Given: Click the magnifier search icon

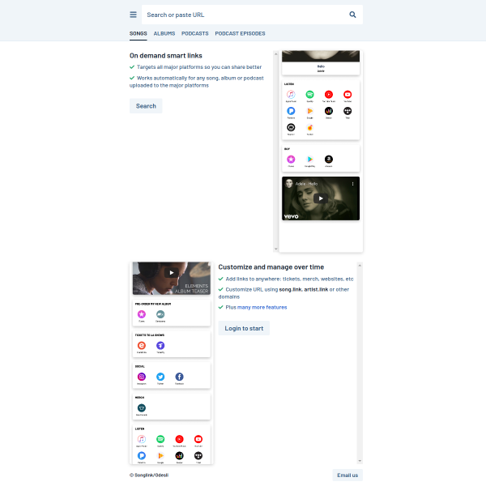Looking at the screenshot, I should tap(352, 15).
